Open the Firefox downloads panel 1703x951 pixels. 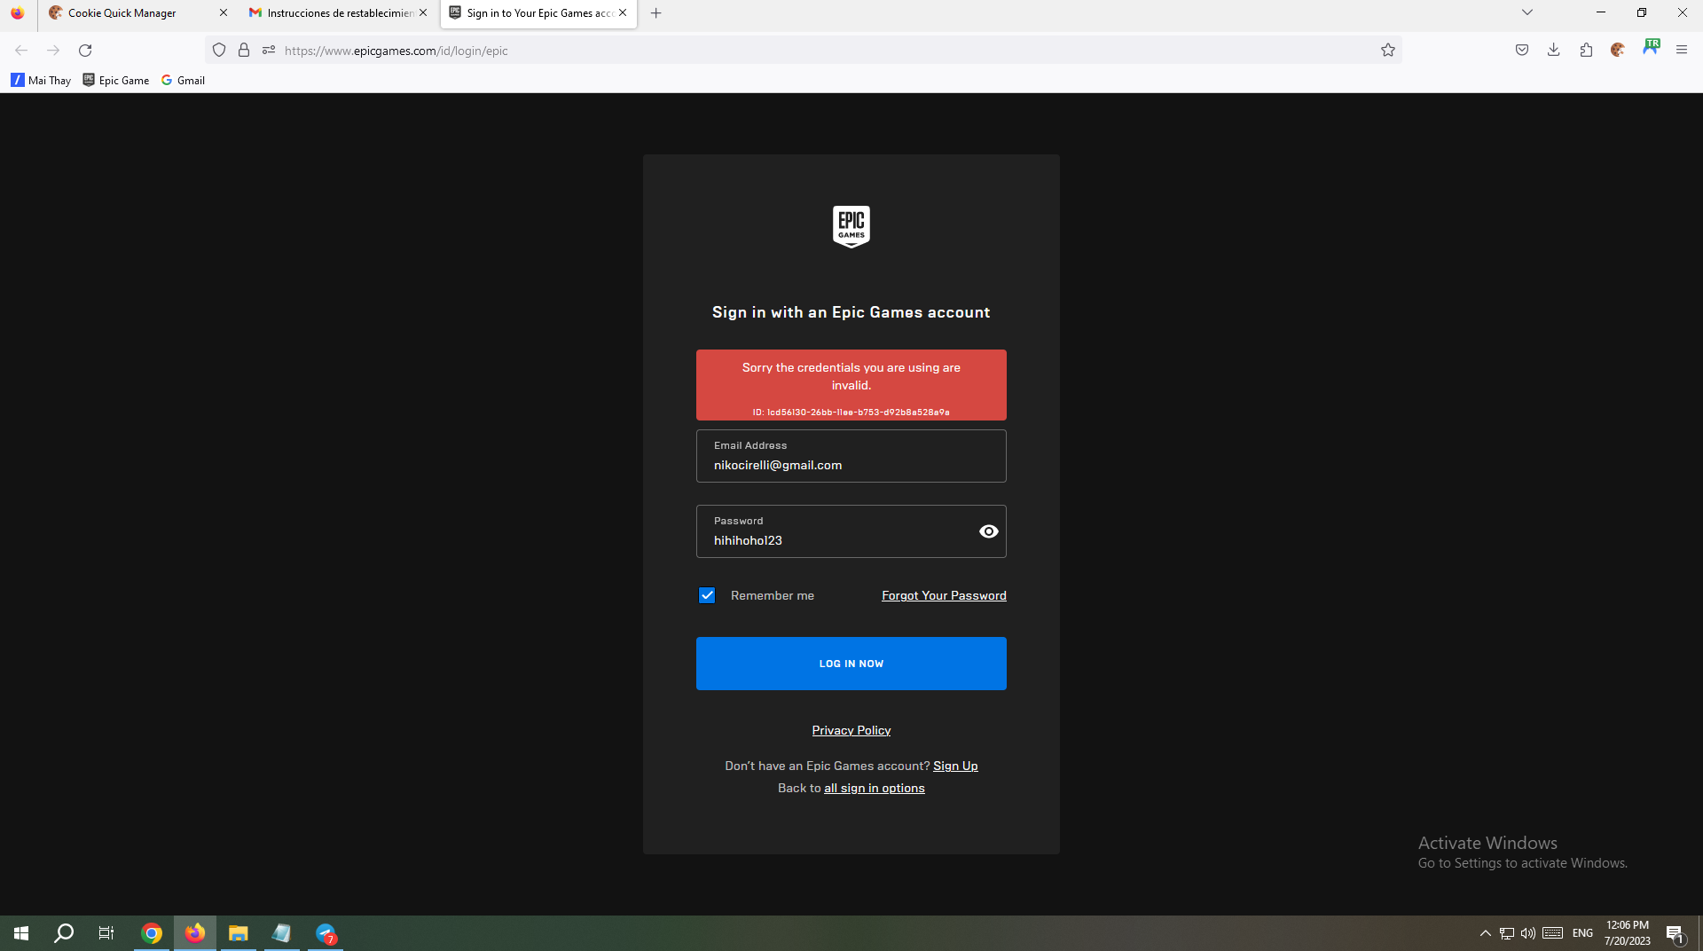click(x=1554, y=51)
